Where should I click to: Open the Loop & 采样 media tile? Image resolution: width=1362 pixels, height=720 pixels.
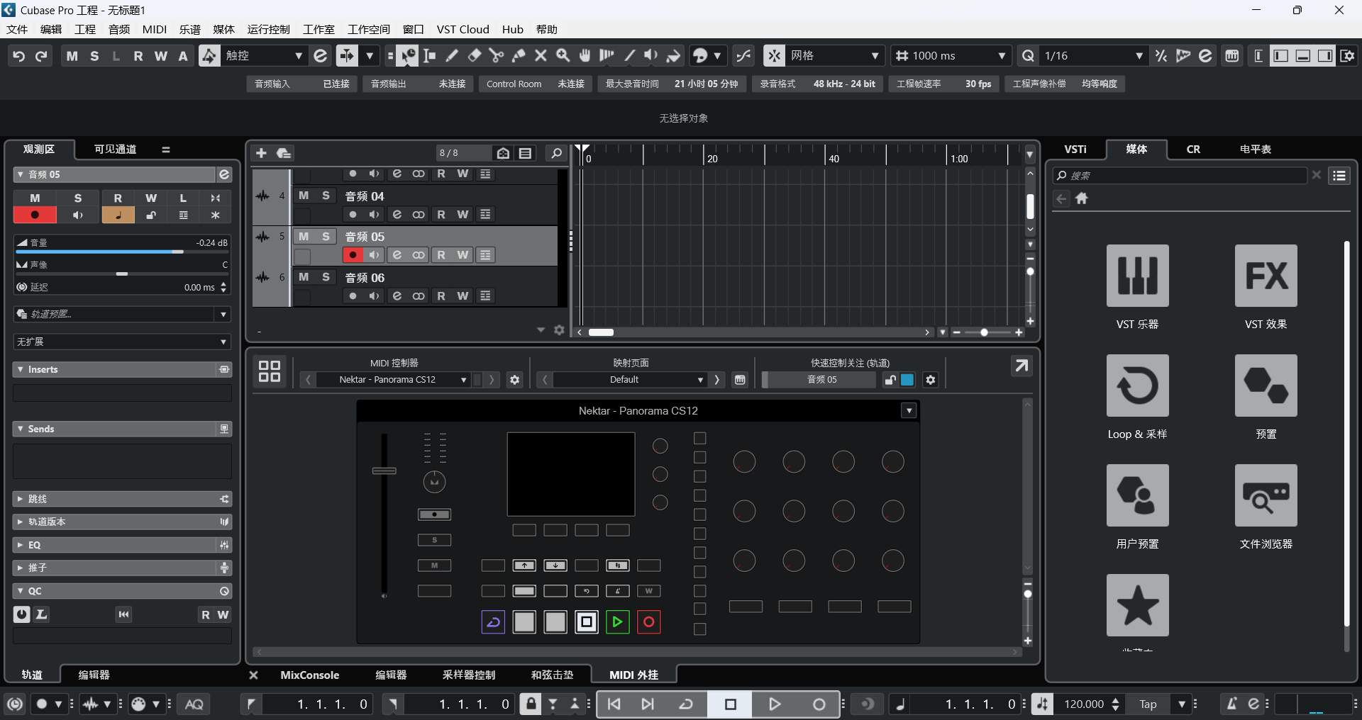pos(1137,386)
